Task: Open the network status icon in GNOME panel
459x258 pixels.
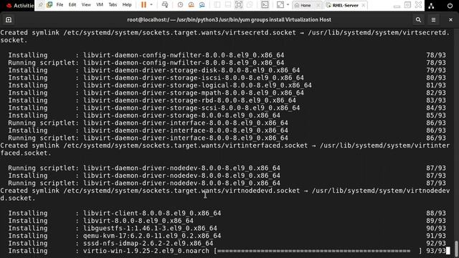Action: click(x=431, y=6)
